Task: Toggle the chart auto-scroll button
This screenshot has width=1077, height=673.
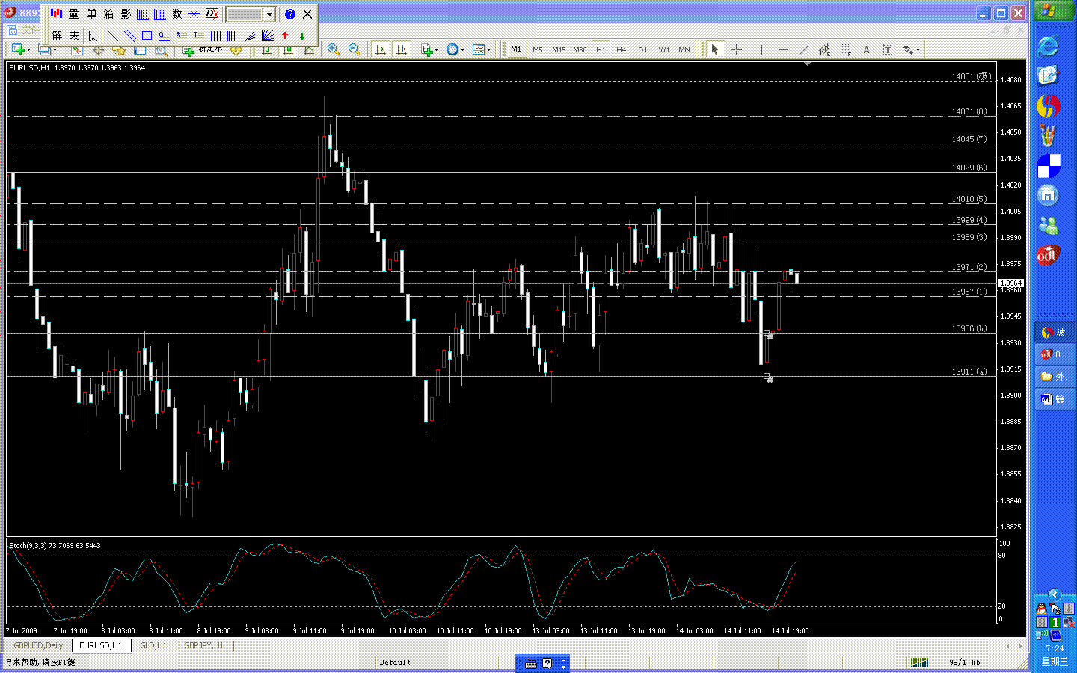Action: [x=381, y=49]
